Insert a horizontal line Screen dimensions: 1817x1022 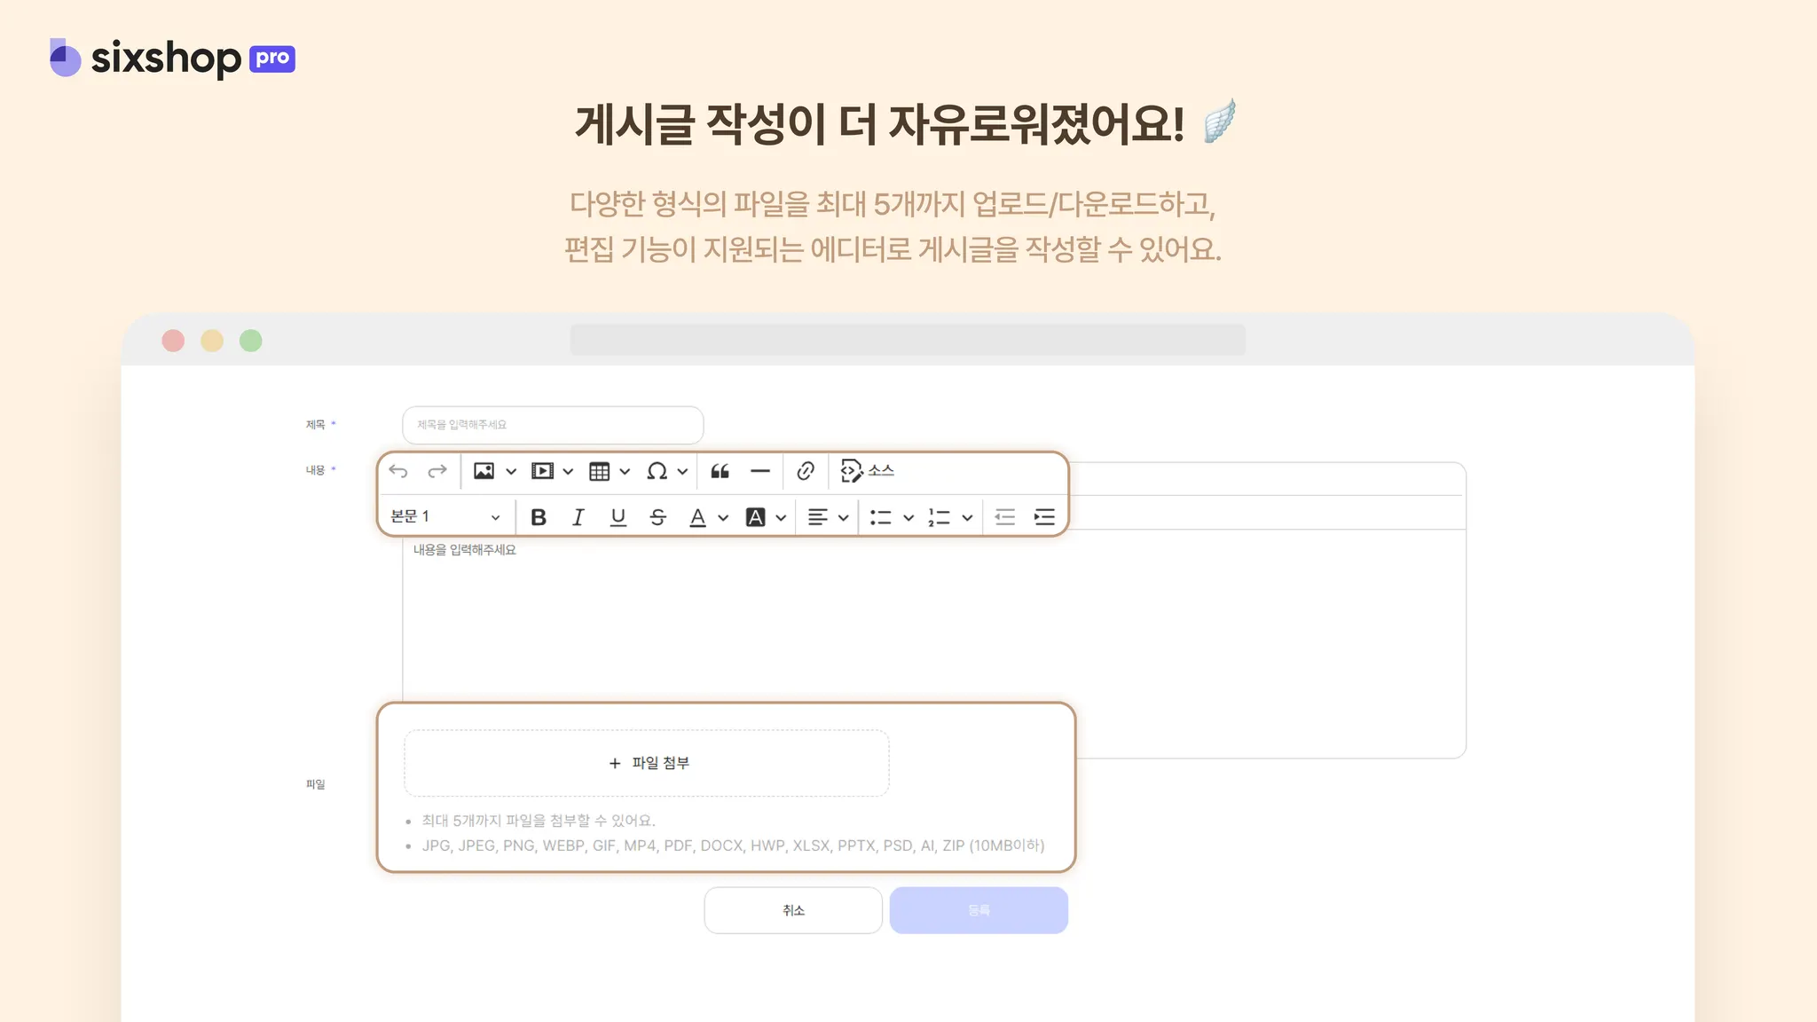pyautogui.click(x=760, y=471)
